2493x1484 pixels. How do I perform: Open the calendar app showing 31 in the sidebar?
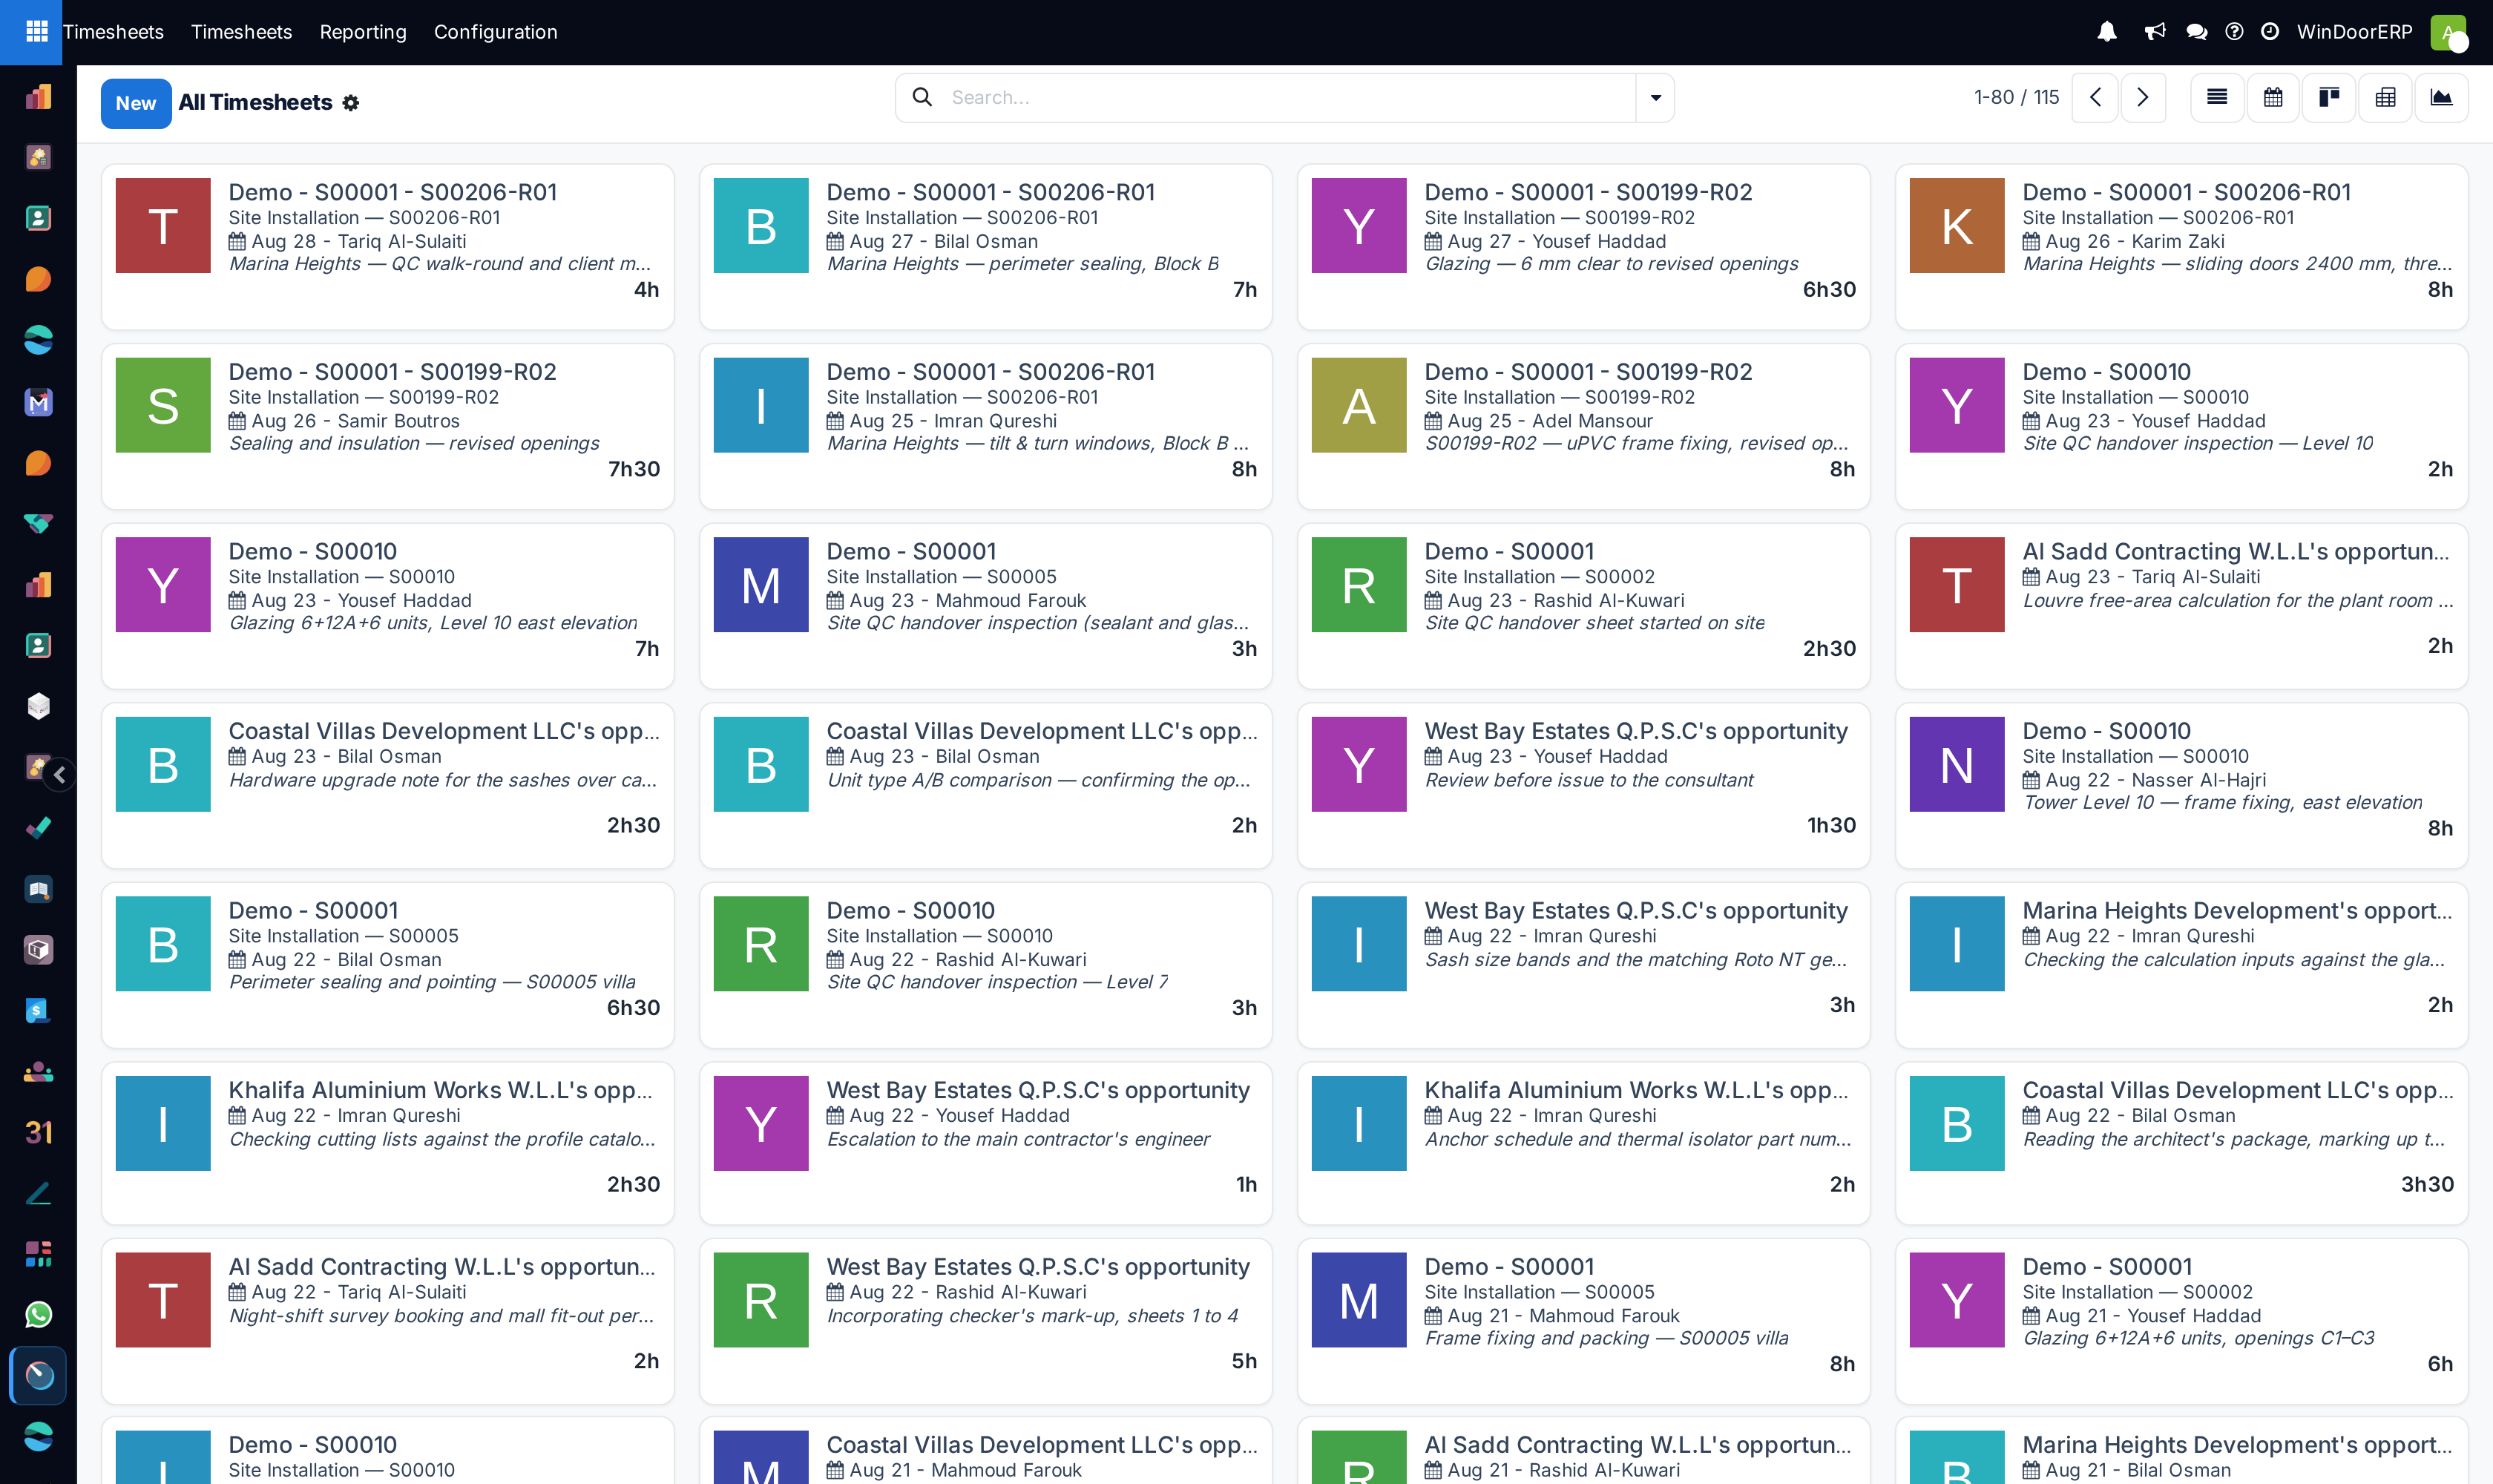pyautogui.click(x=38, y=1132)
